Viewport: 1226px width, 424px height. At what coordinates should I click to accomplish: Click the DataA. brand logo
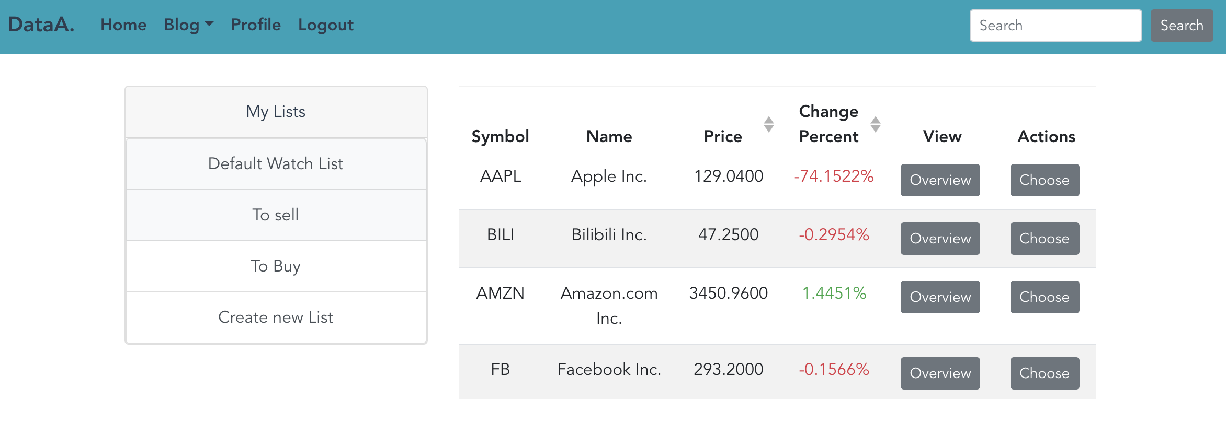click(41, 25)
